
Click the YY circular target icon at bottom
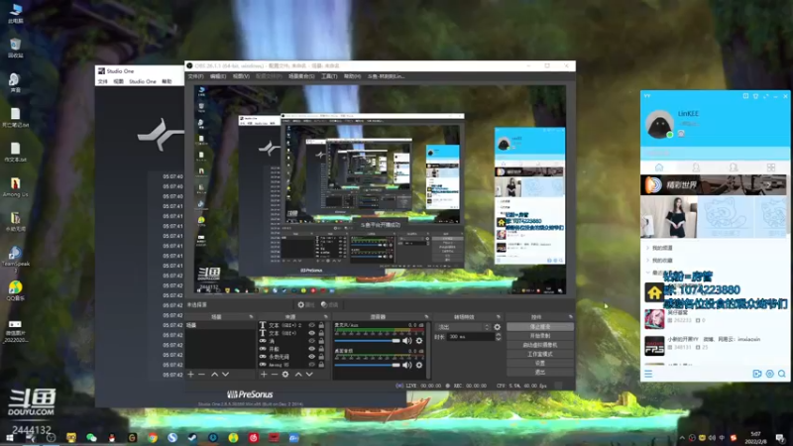[x=770, y=374]
